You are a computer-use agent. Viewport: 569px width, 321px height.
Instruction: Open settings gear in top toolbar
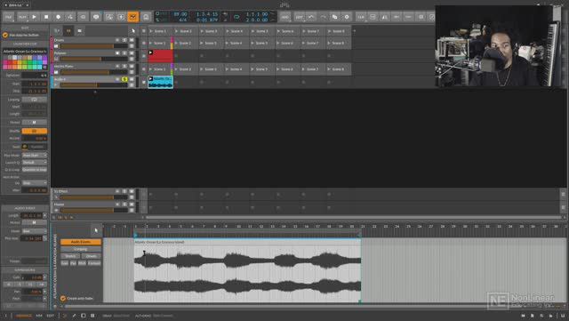[347, 17]
